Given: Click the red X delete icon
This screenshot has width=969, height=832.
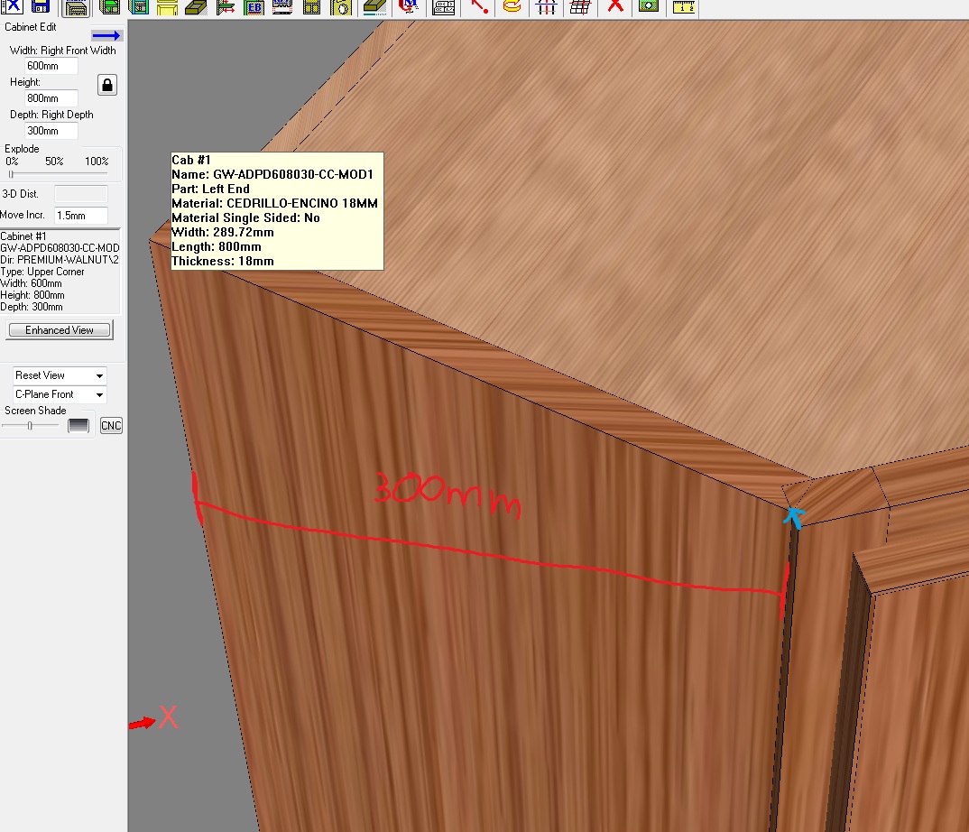Looking at the screenshot, I should [615, 6].
